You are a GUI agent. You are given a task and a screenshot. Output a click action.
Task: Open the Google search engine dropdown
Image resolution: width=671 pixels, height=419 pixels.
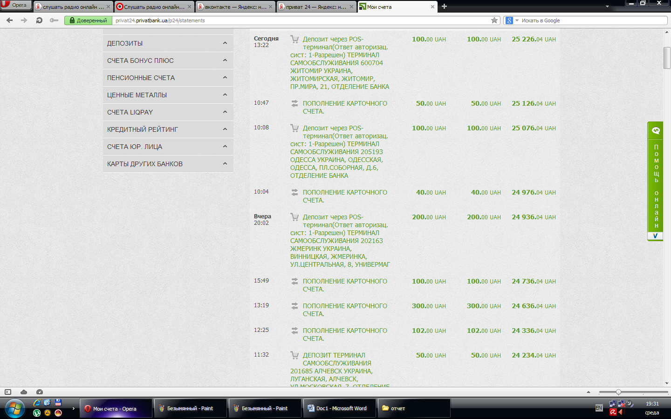(x=517, y=20)
